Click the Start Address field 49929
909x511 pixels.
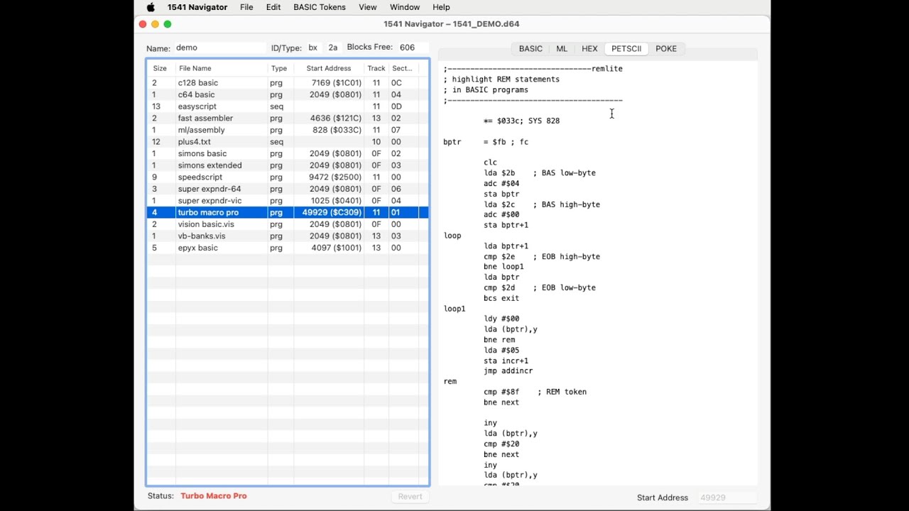(726, 498)
